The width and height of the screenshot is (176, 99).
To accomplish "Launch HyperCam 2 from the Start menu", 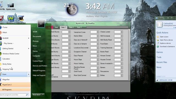I will (x=15, y=85).
